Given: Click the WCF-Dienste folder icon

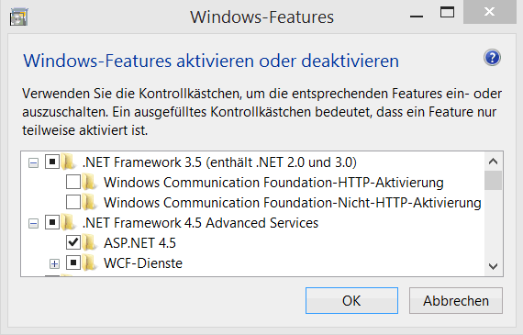Looking at the screenshot, I should pos(90,262).
